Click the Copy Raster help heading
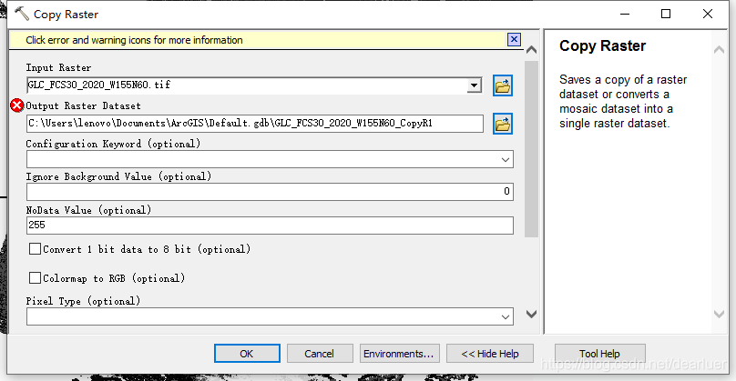This screenshot has height=381, width=736. tap(602, 46)
